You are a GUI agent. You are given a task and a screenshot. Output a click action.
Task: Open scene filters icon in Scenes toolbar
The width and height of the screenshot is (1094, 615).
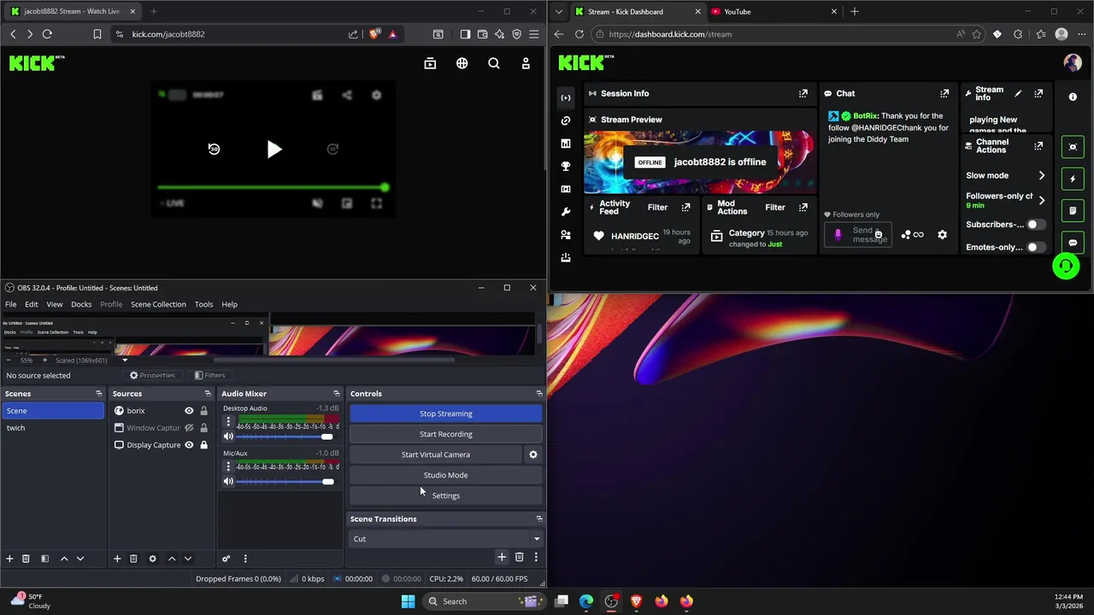point(44,559)
